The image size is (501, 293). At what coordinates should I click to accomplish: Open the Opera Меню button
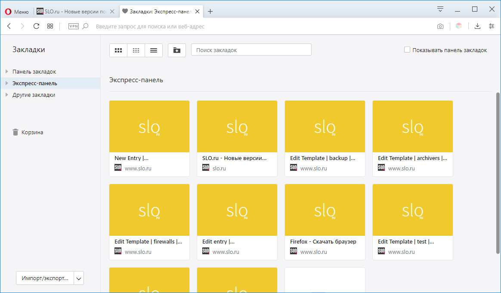point(17,12)
